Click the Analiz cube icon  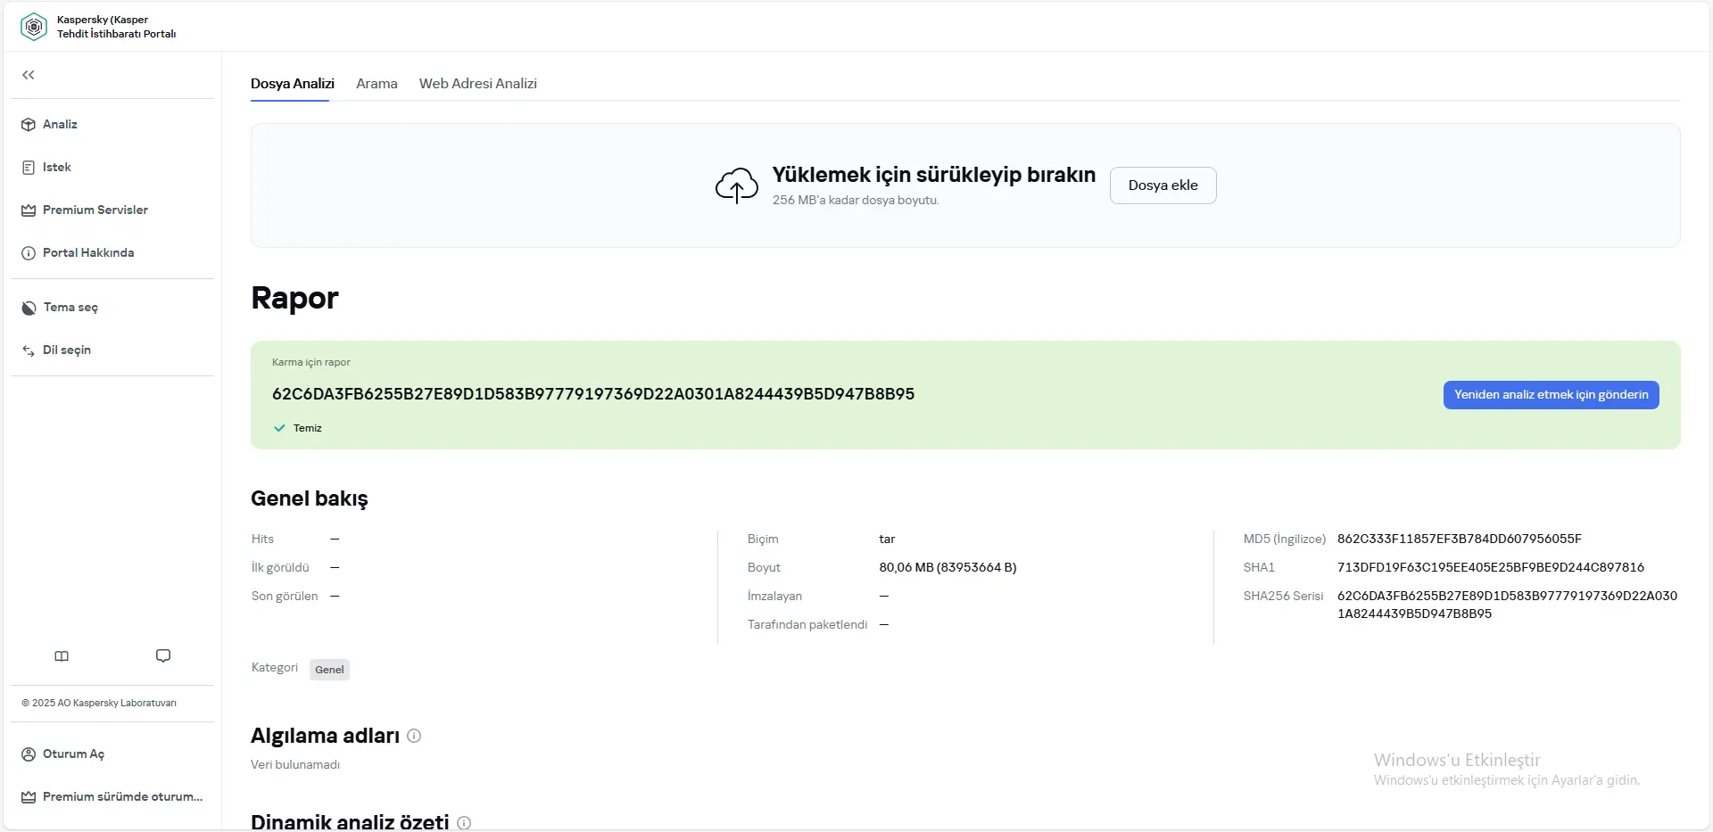click(29, 125)
